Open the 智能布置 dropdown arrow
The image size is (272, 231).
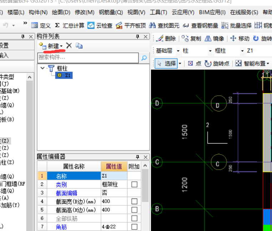(x=268, y=64)
